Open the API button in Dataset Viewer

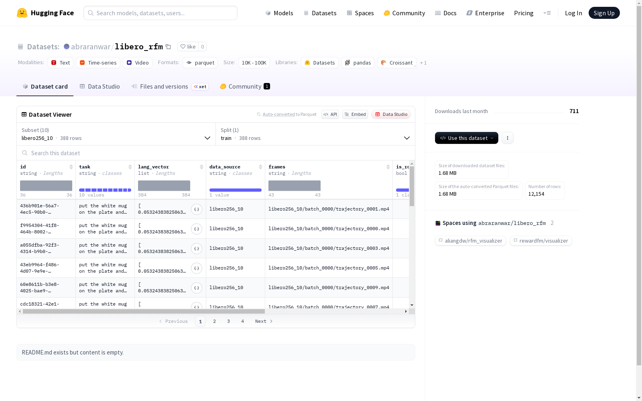coord(330,114)
